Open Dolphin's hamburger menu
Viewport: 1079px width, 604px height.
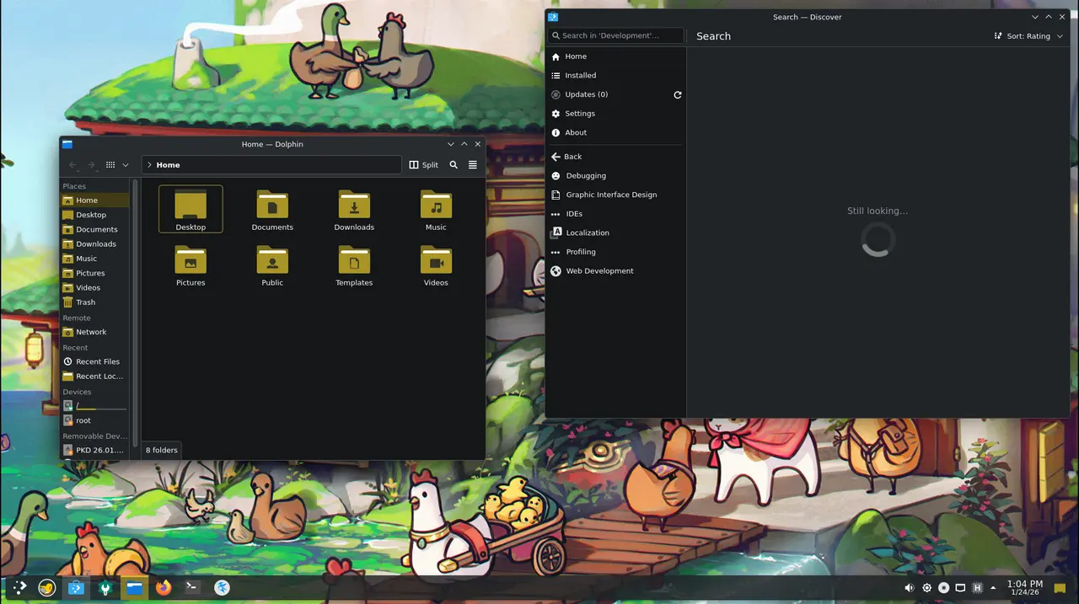tap(473, 165)
